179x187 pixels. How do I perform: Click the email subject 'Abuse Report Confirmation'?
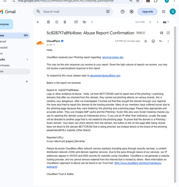(x=109, y=33)
